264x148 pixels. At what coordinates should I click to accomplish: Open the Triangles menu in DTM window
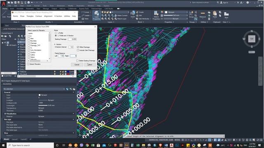(30, 16)
